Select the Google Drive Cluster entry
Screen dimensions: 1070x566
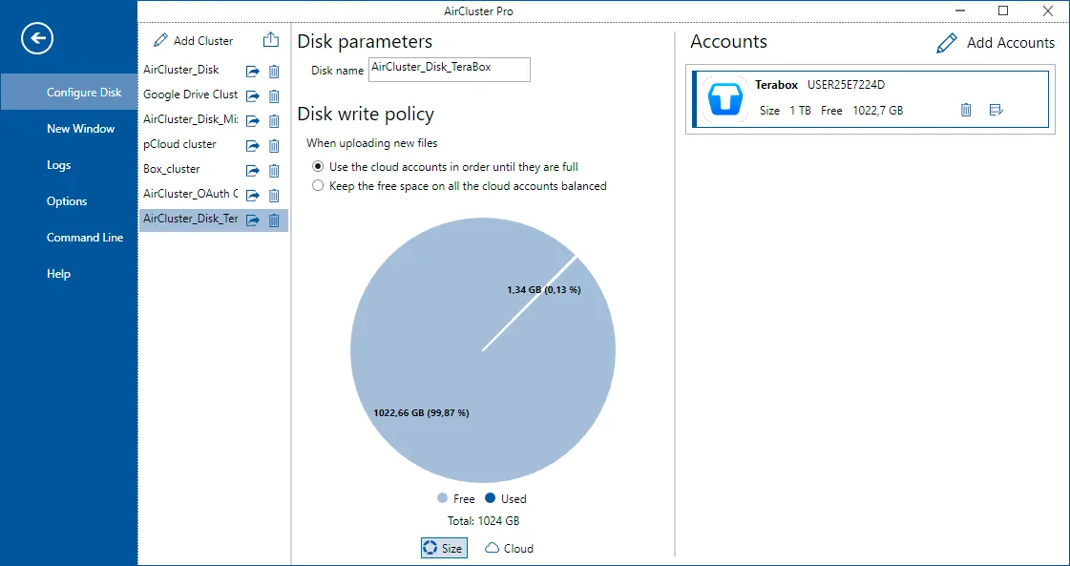click(x=190, y=94)
